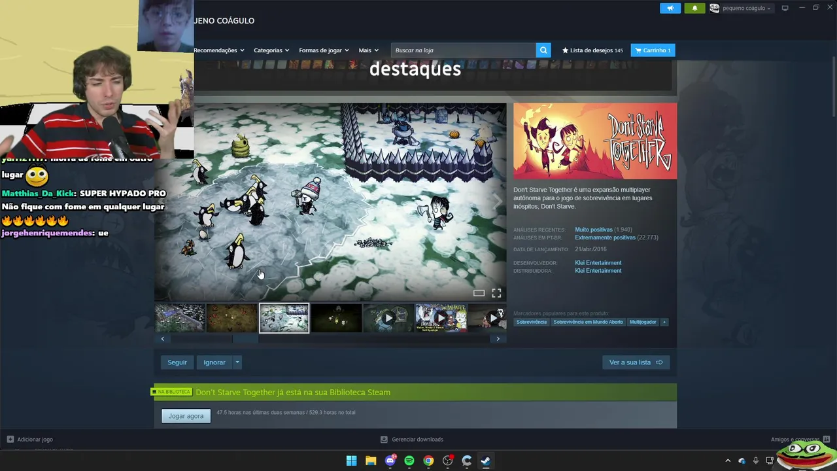Expand the Recomendações store menu
Screen dimensions: 837x471
219,50
